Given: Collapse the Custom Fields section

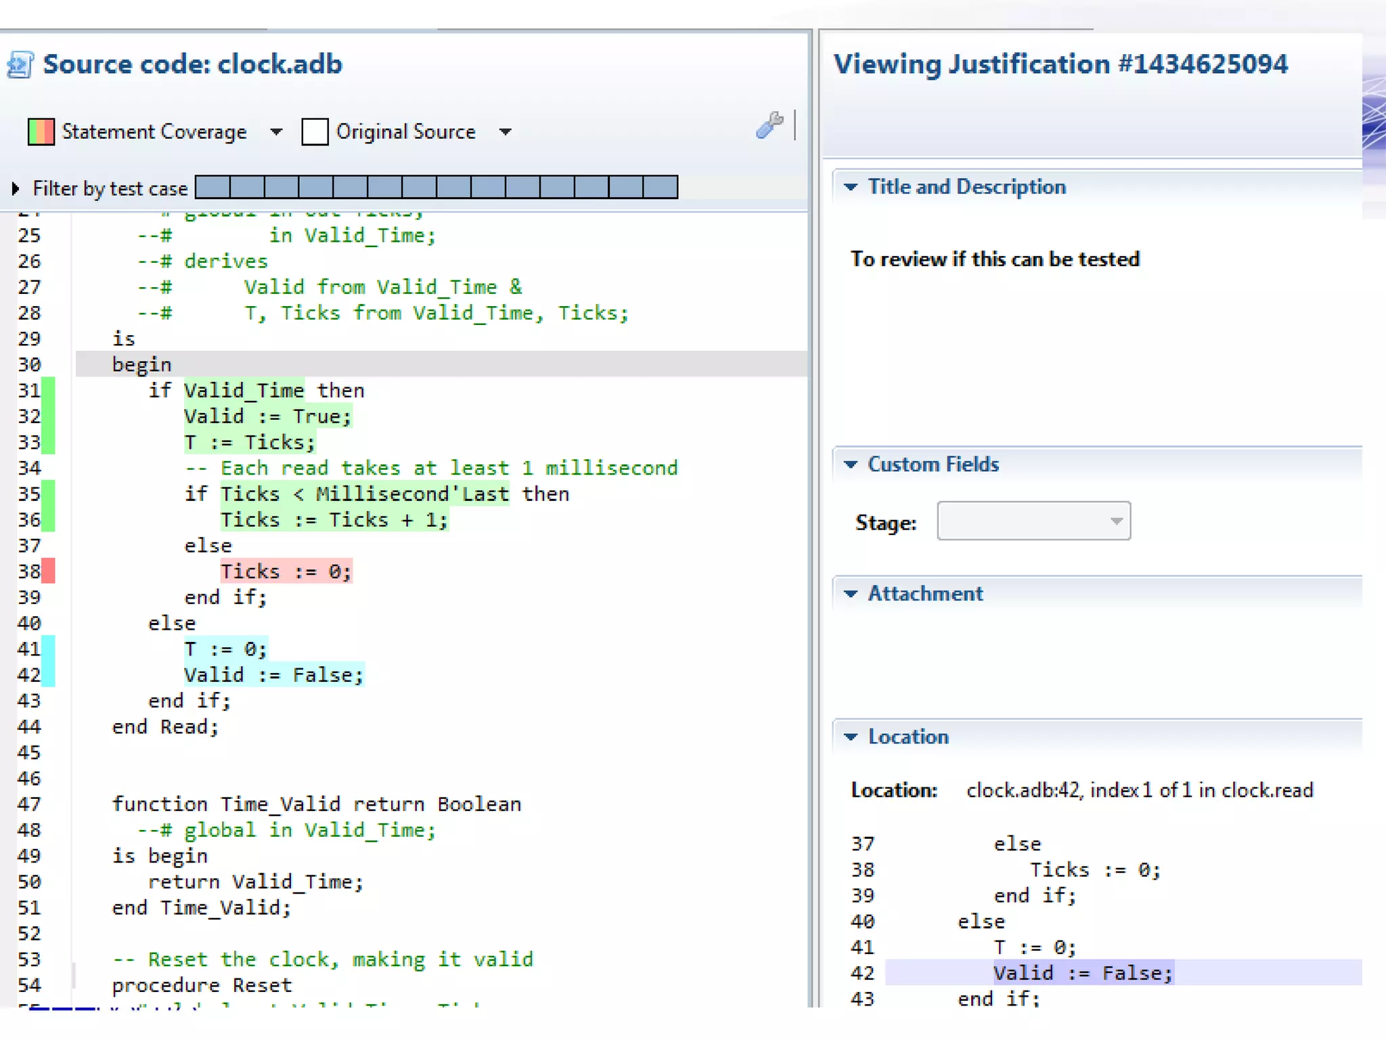Looking at the screenshot, I should (x=851, y=464).
